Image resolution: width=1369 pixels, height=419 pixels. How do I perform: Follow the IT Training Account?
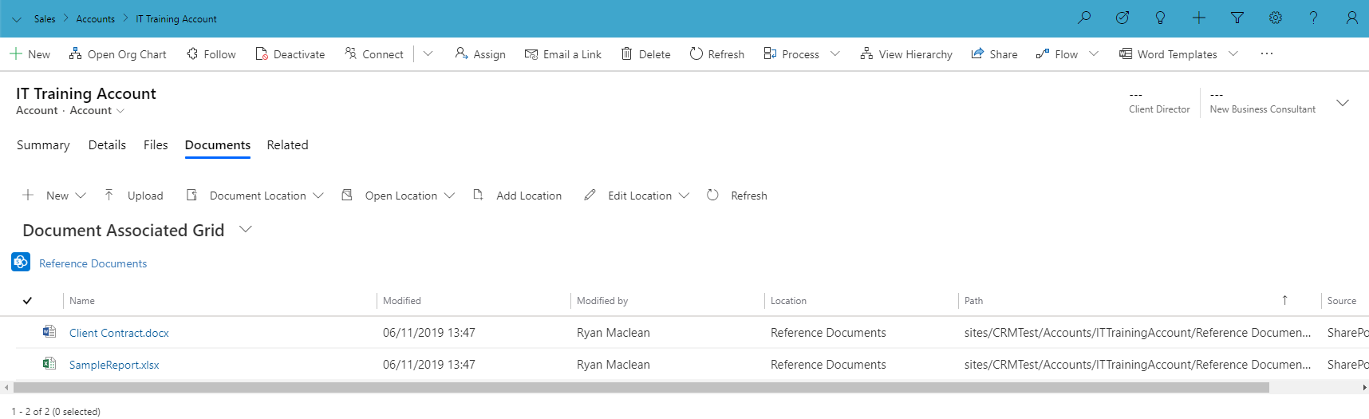[x=211, y=54]
